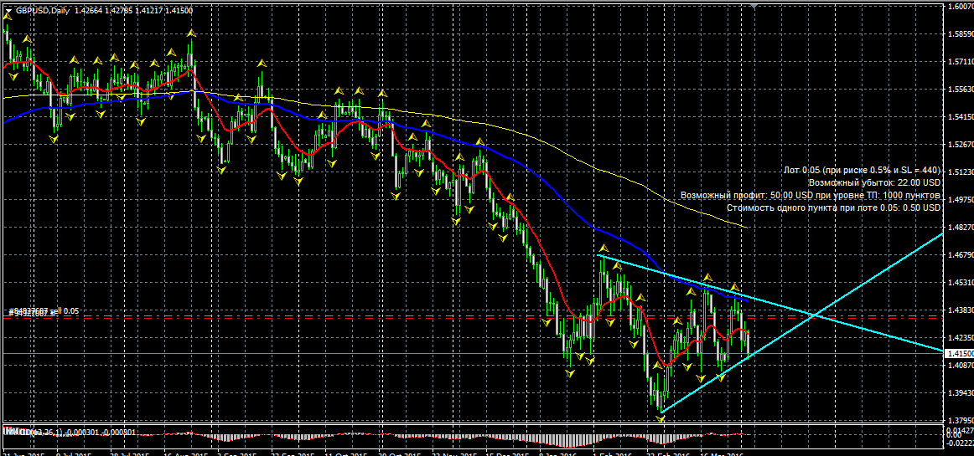
Task: Click the 1.3943 price axis value
Action: [960, 393]
